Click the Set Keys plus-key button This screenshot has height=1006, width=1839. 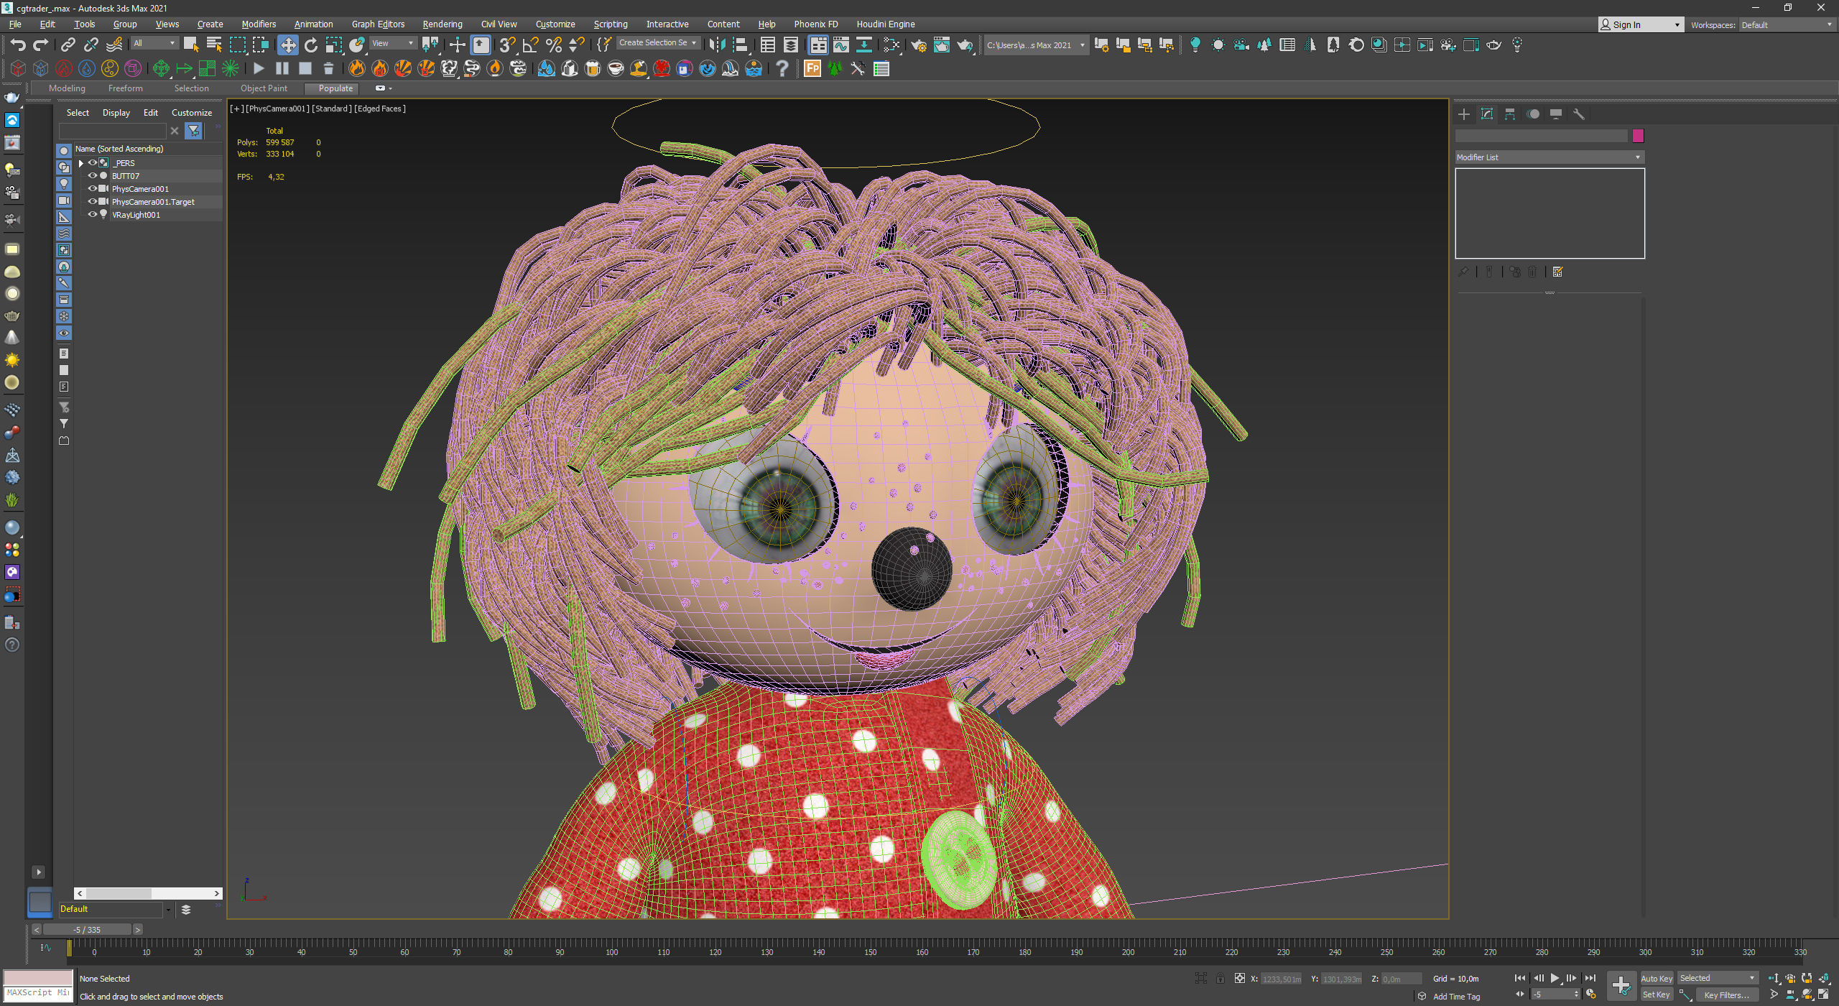(x=1621, y=986)
